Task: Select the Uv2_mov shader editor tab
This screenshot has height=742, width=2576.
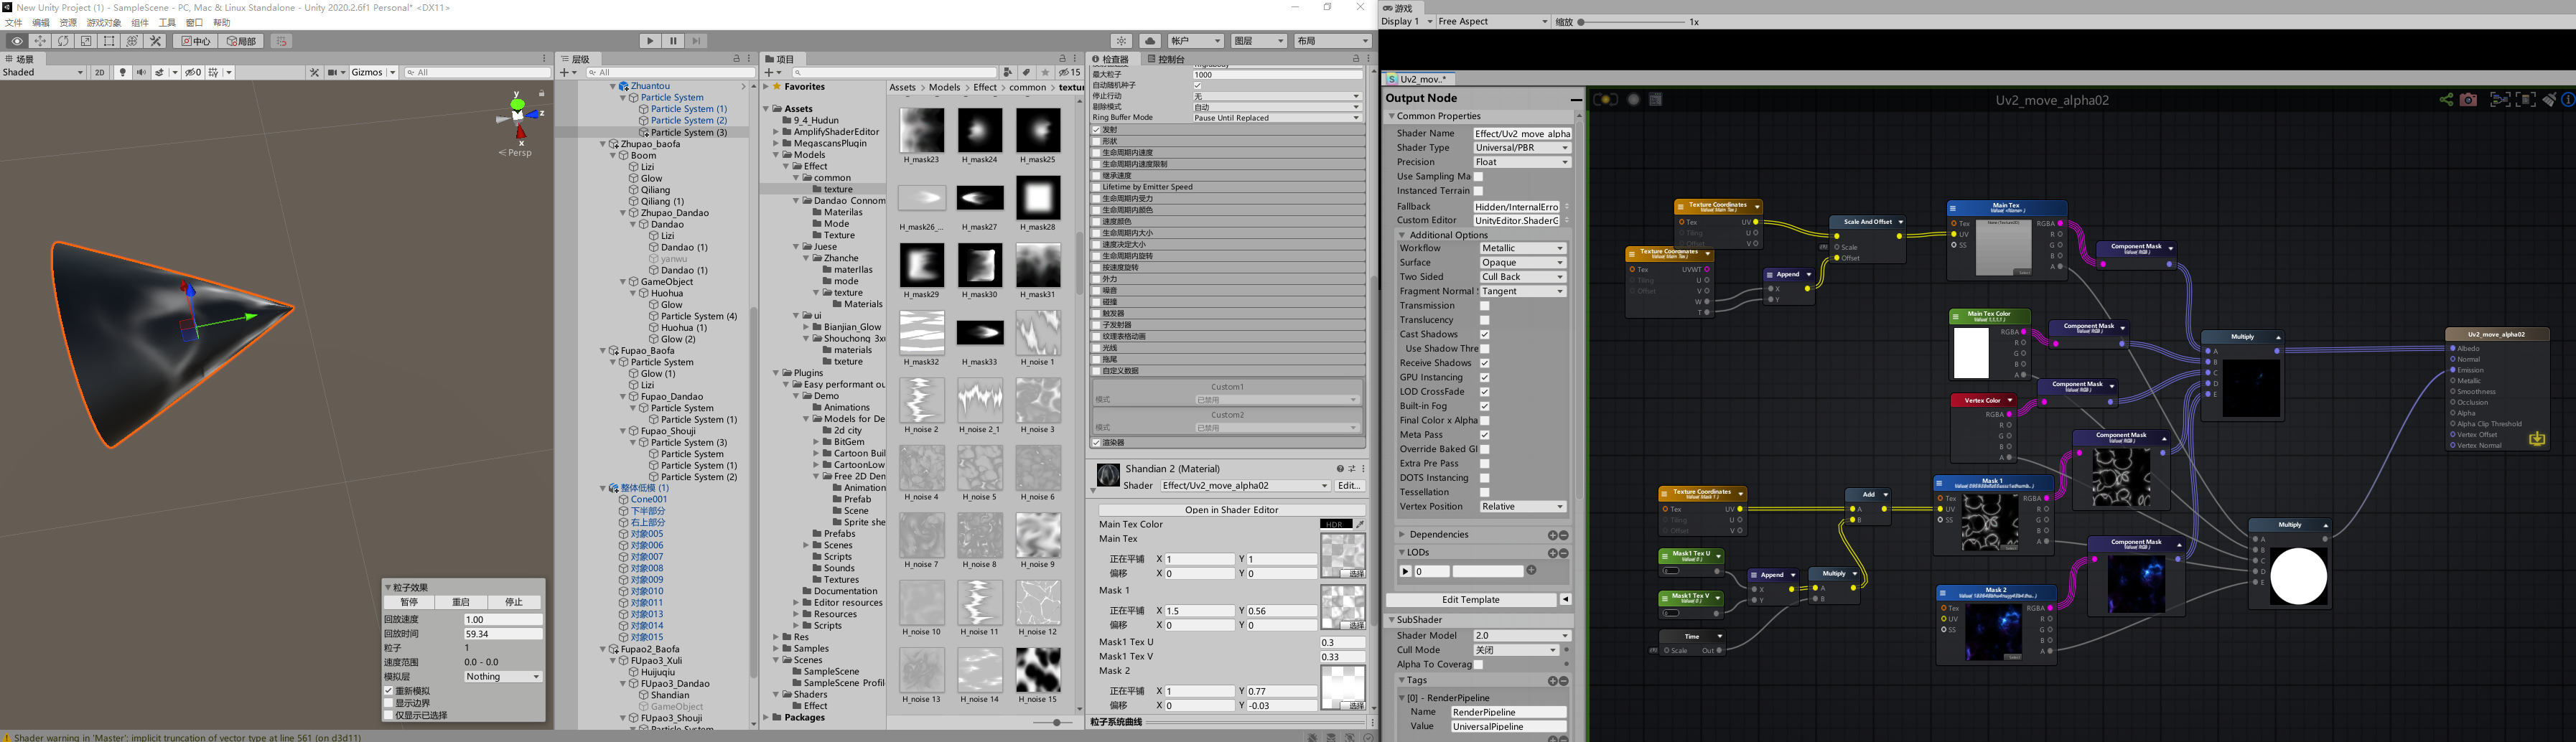Action: pos(1420,79)
